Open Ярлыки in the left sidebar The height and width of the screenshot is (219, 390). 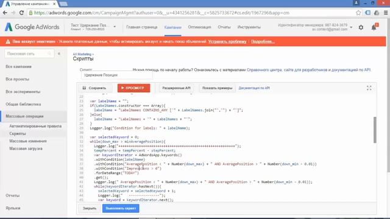[13, 208]
